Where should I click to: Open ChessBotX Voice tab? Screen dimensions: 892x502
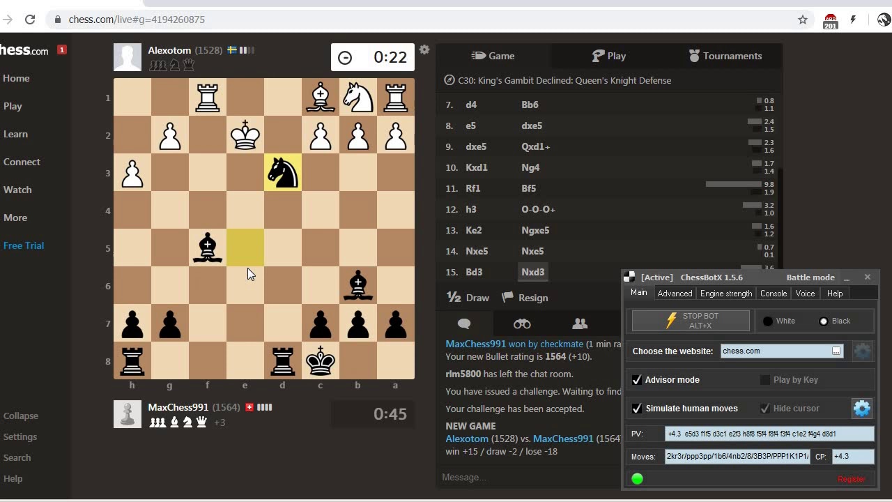point(805,294)
